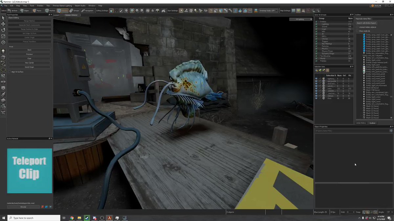Click Search with Entity Report button
Image resolution: width=394 pixels, height=221 pixels.
tap(367, 23)
